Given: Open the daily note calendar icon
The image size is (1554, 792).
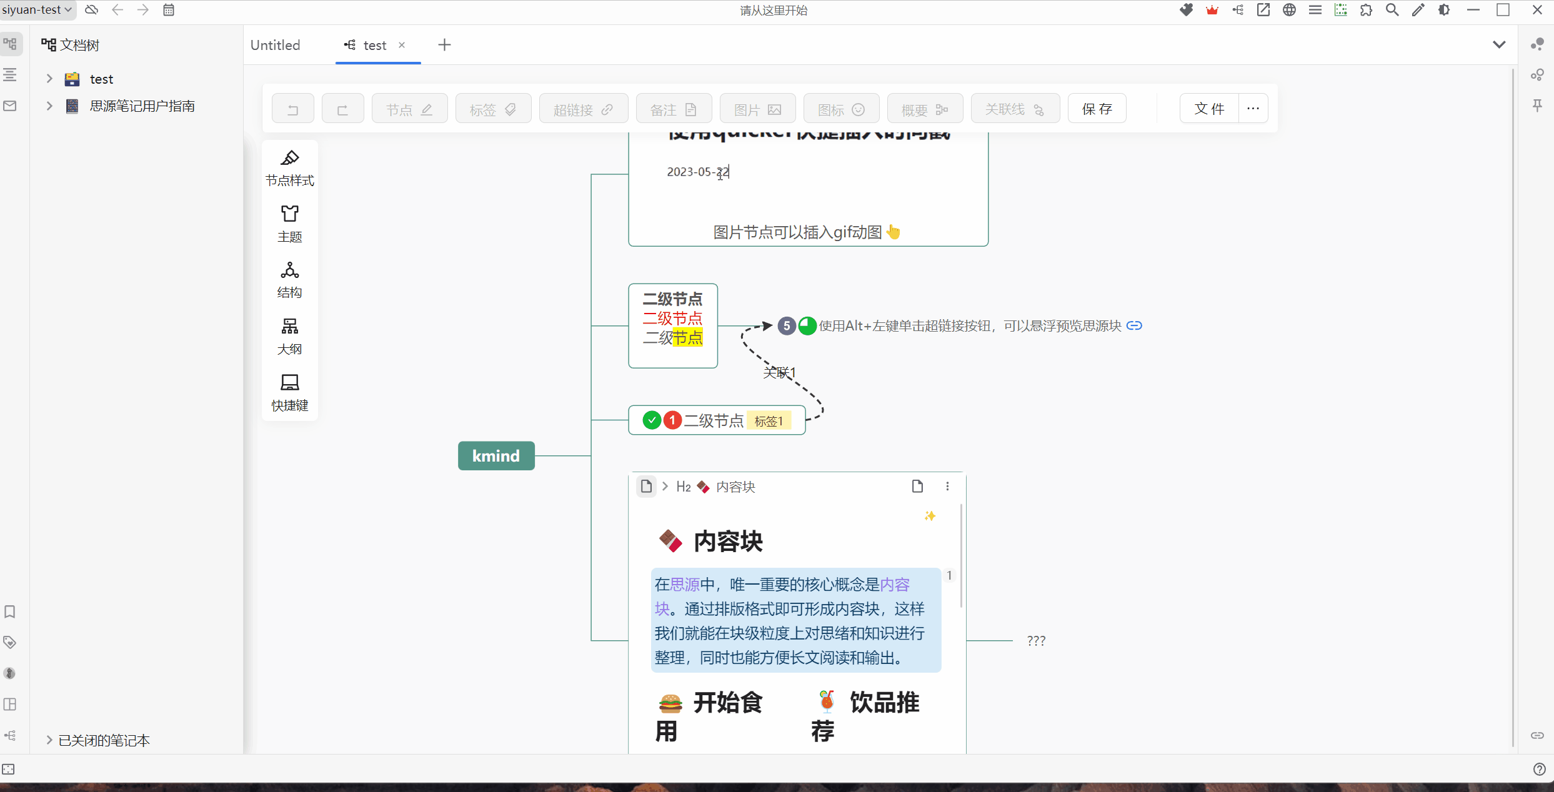Looking at the screenshot, I should point(169,10).
